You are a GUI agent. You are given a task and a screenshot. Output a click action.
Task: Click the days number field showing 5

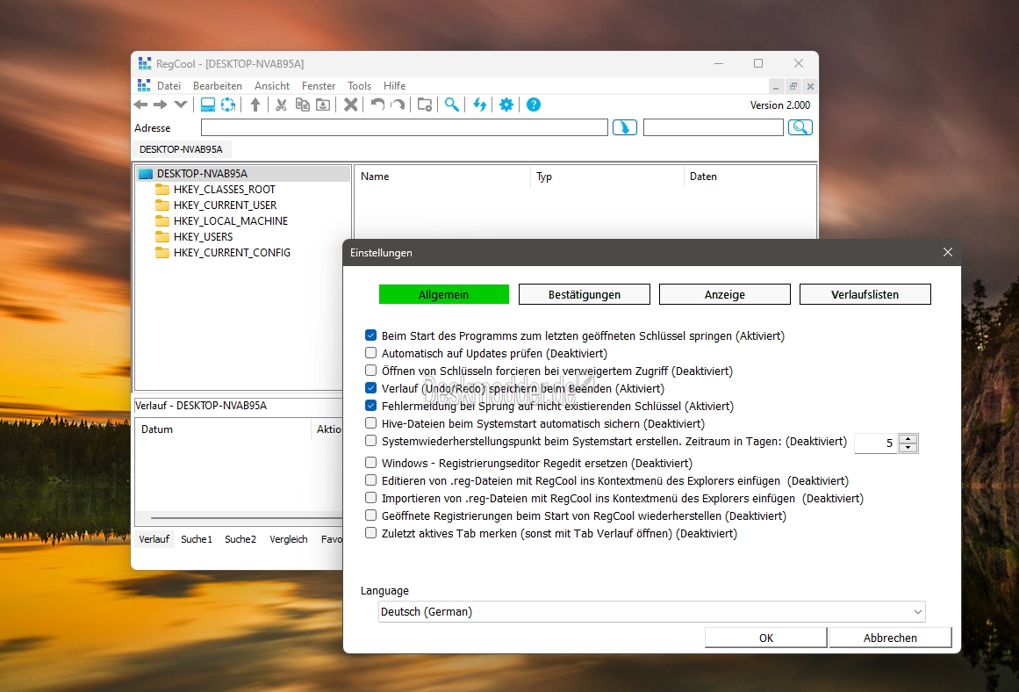pyautogui.click(x=875, y=443)
